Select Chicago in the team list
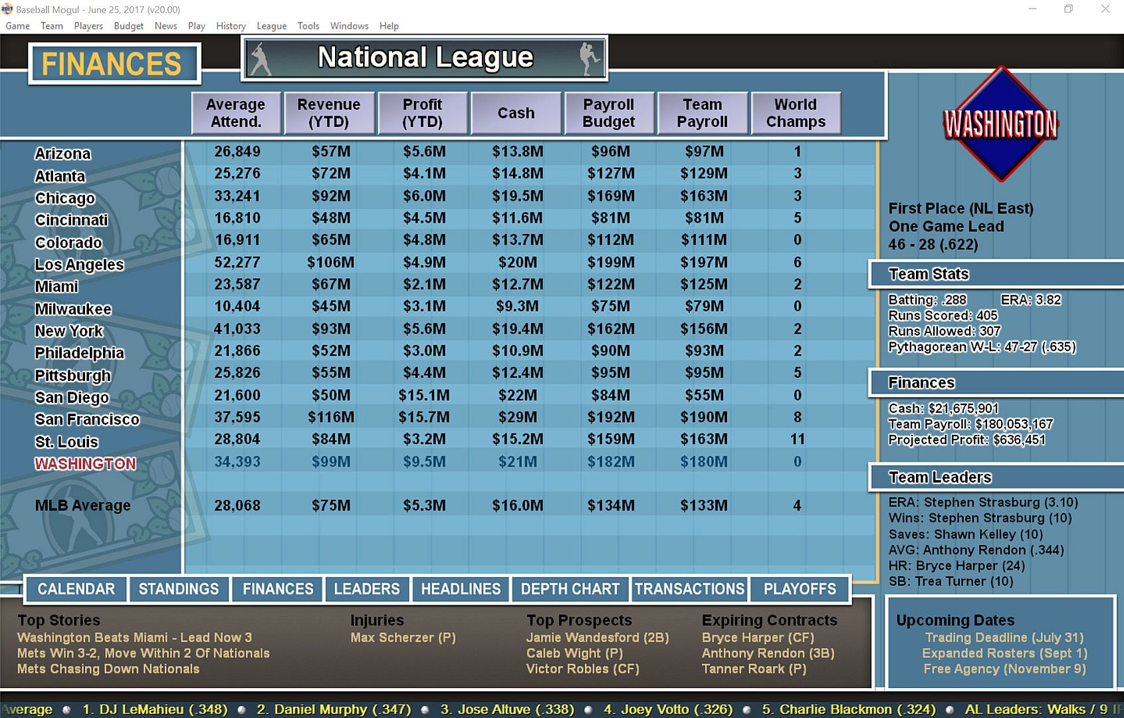 [65, 198]
